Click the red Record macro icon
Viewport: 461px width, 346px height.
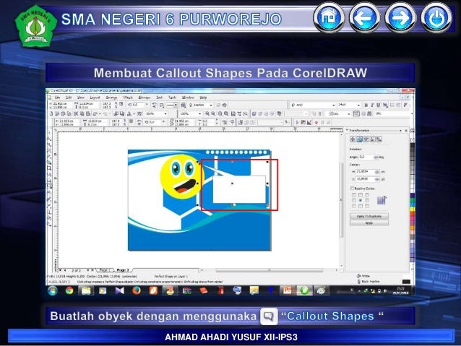pos(316,123)
